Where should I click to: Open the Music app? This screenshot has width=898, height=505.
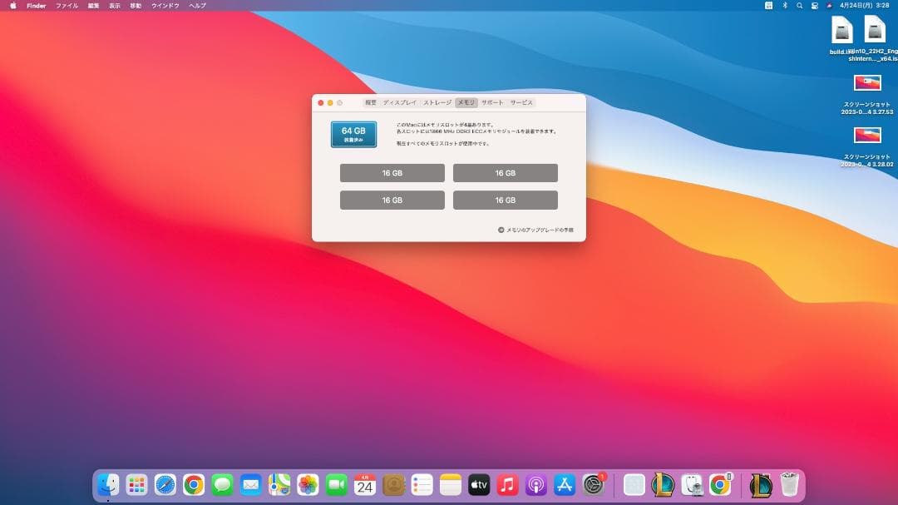506,483
